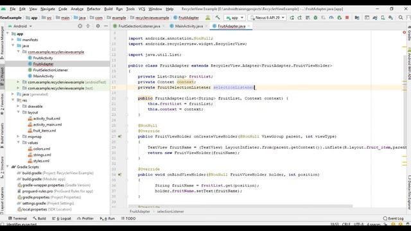Collapse the layout folder
Viewport: 411px width, 231px height.
[x=18, y=112]
